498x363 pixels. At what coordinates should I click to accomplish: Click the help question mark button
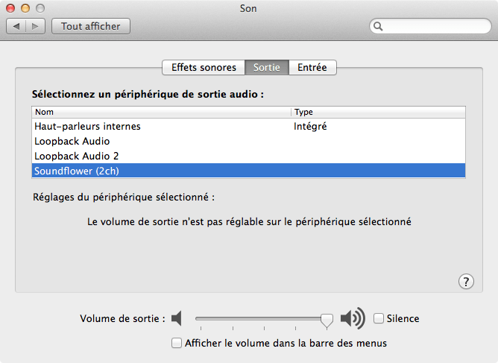coord(466,281)
